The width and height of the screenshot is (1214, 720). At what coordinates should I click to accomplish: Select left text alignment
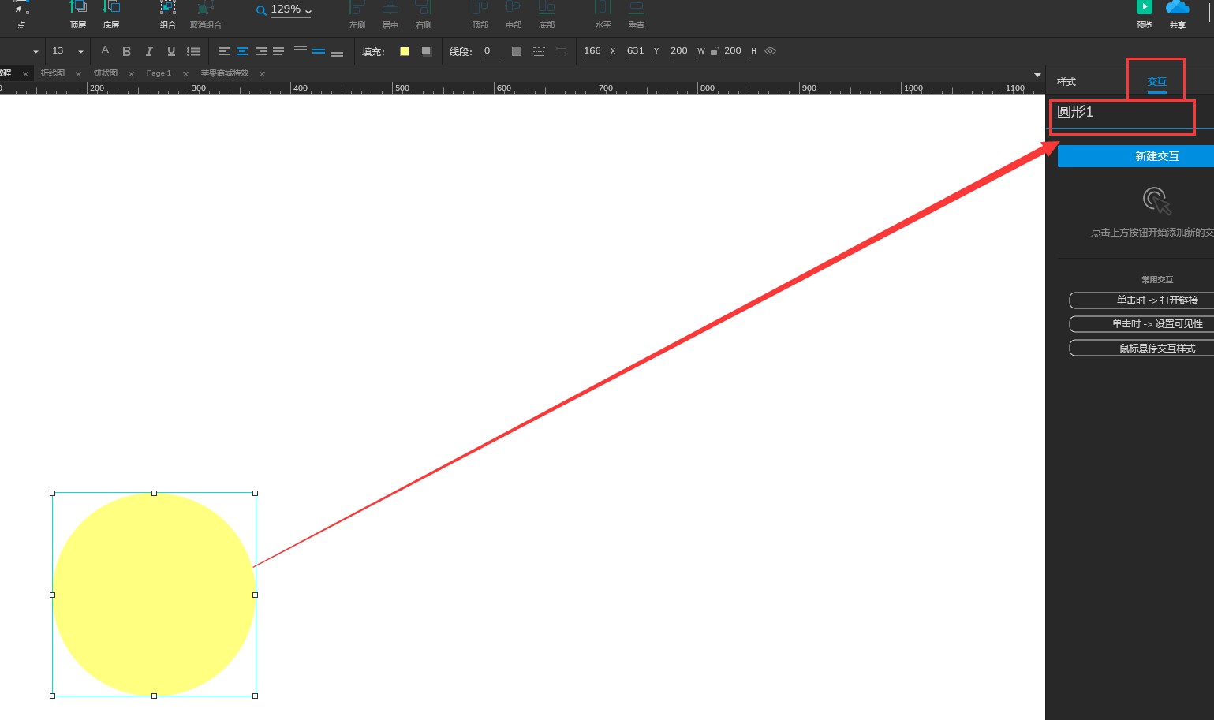click(224, 51)
